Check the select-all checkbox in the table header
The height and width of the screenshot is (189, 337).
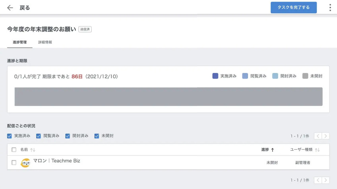[x=14, y=149]
